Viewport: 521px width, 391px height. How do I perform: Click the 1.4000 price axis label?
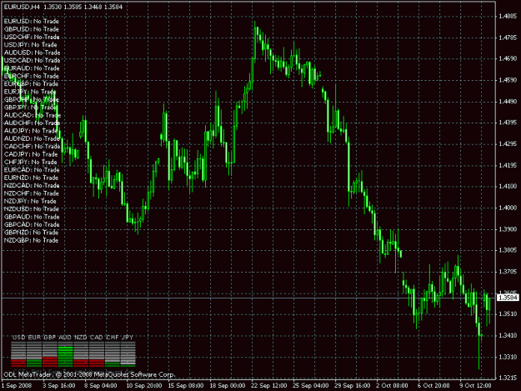(x=508, y=208)
